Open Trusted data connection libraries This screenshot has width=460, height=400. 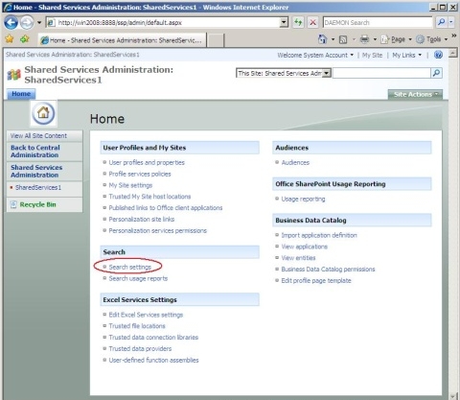point(153,338)
